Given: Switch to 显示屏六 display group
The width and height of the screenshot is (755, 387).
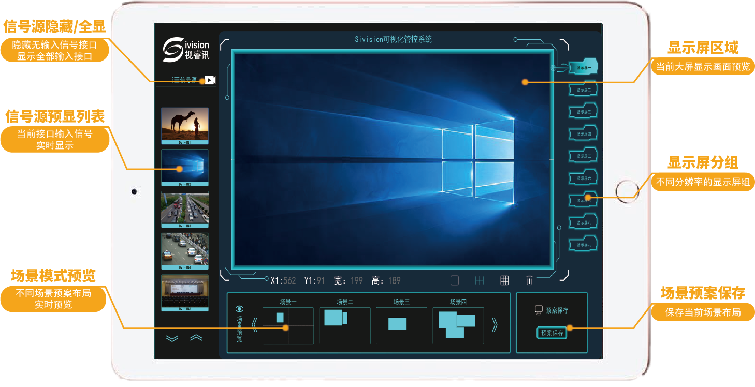Looking at the screenshot, I should tap(584, 178).
